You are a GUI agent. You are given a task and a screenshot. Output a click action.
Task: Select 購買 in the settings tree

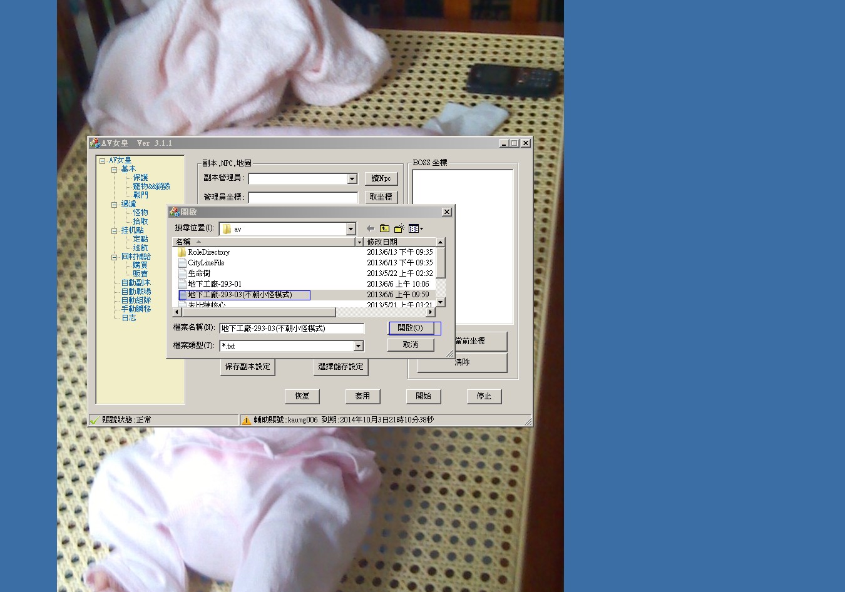pyautogui.click(x=140, y=265)
